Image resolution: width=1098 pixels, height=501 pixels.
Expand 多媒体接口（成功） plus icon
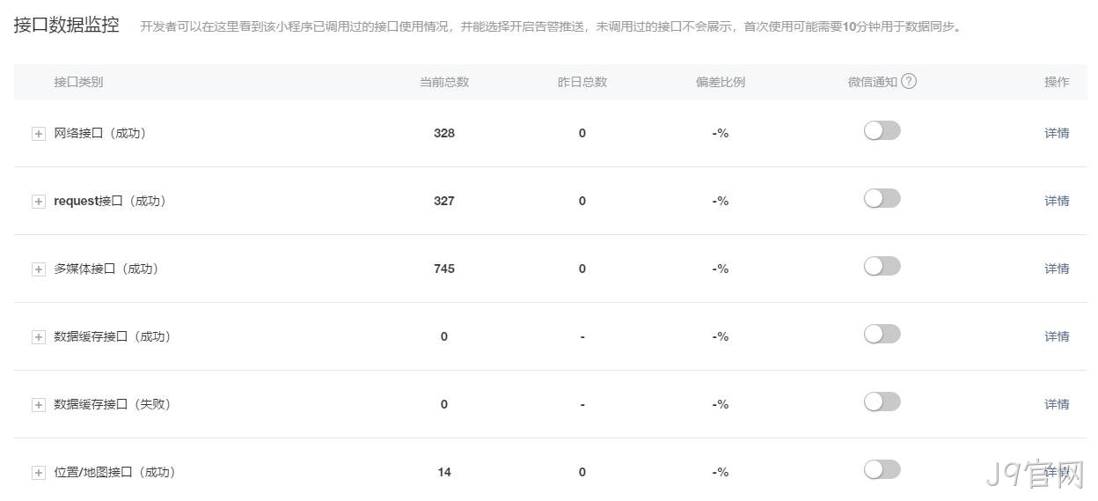[39, 269]
